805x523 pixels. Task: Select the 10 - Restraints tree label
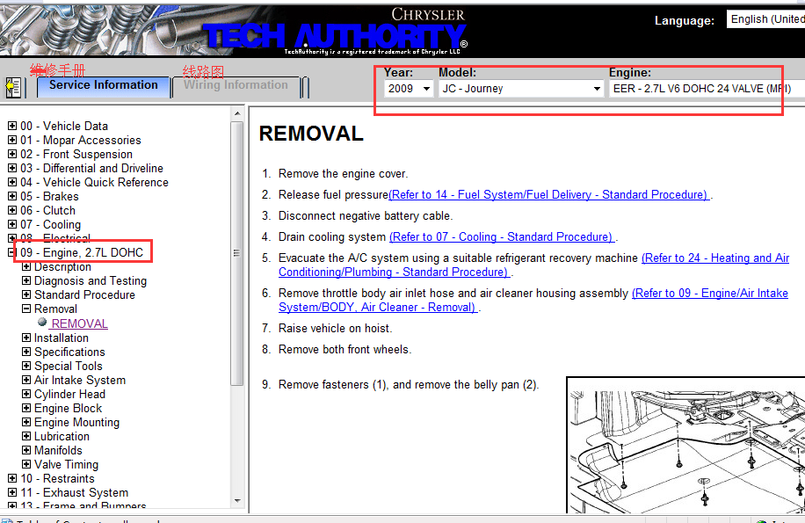pyautogui.click(x=57, y=478)
